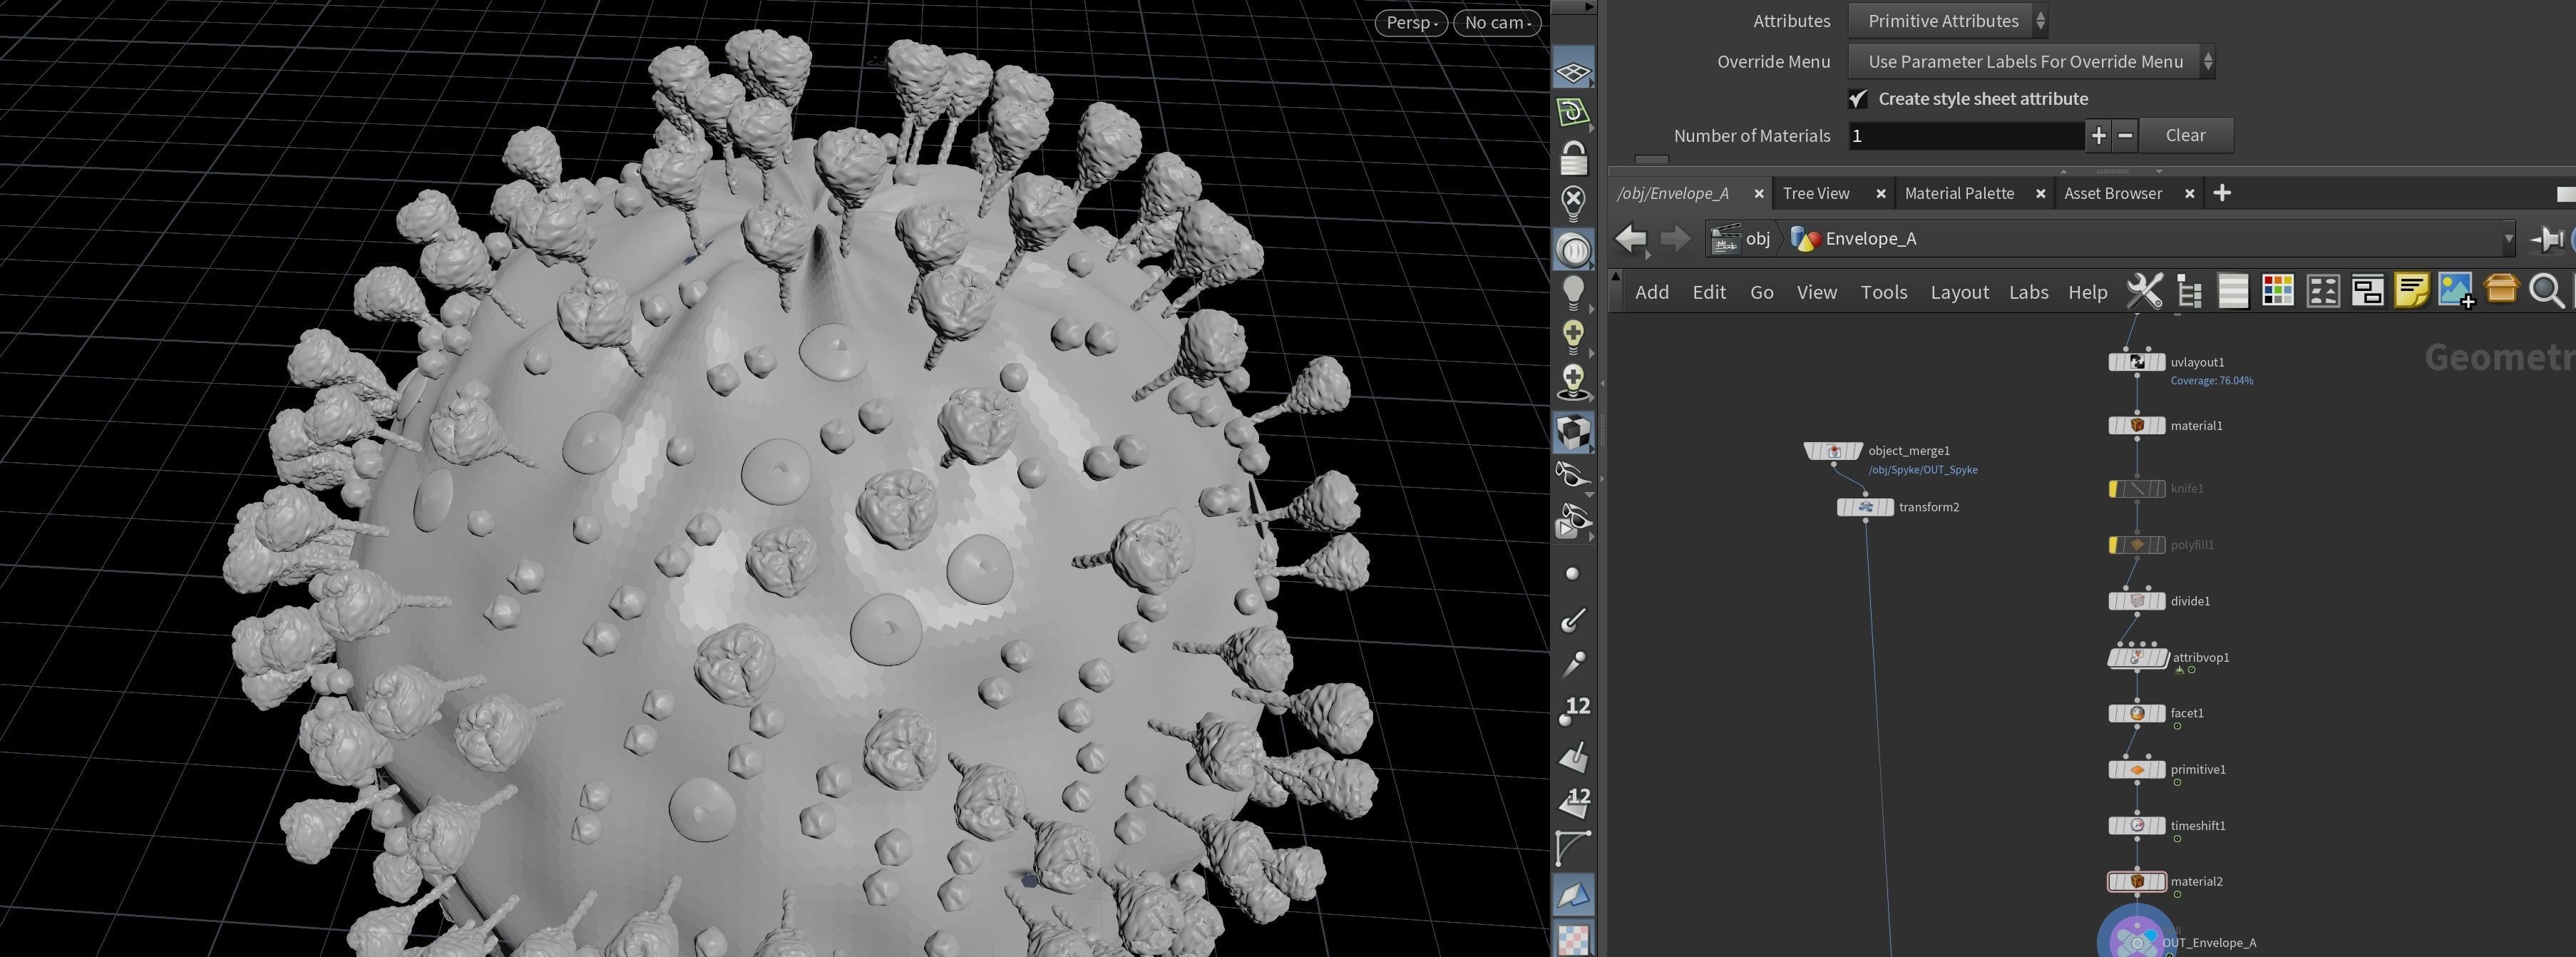Open the Persp view dropdown
The height and width of the screenshot is (957, 2576).
coord(1410,22)
